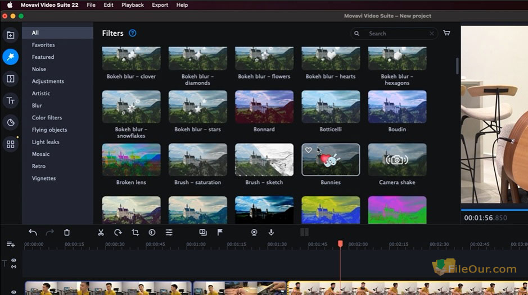Select the Light leaks category

coord(57,141)
